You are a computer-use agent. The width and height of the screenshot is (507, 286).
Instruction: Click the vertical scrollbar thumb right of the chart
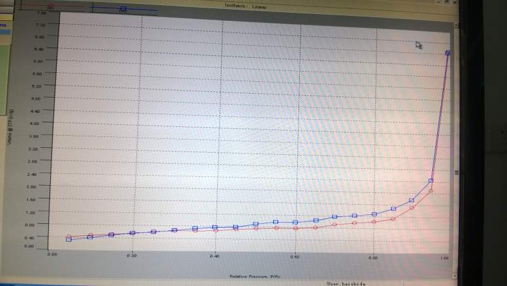[456, 172]
